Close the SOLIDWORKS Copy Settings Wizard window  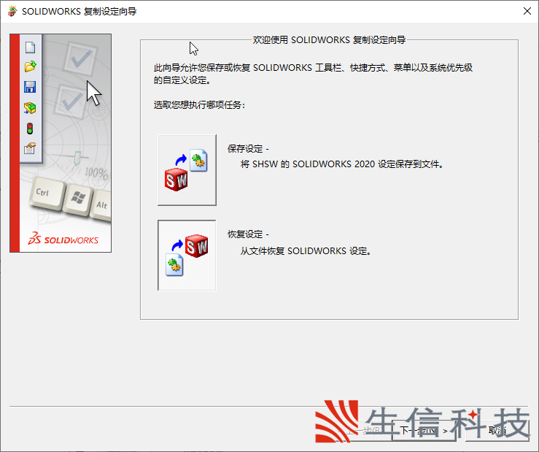(527, 11)
